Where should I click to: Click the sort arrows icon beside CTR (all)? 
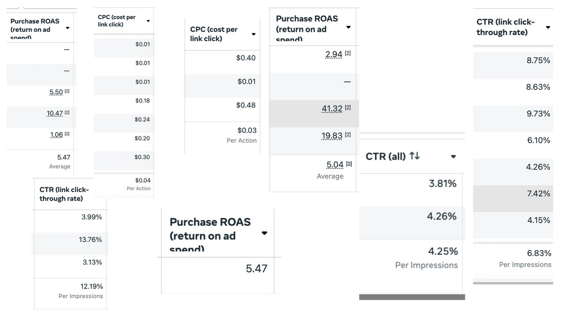click(x=414, y=156)
